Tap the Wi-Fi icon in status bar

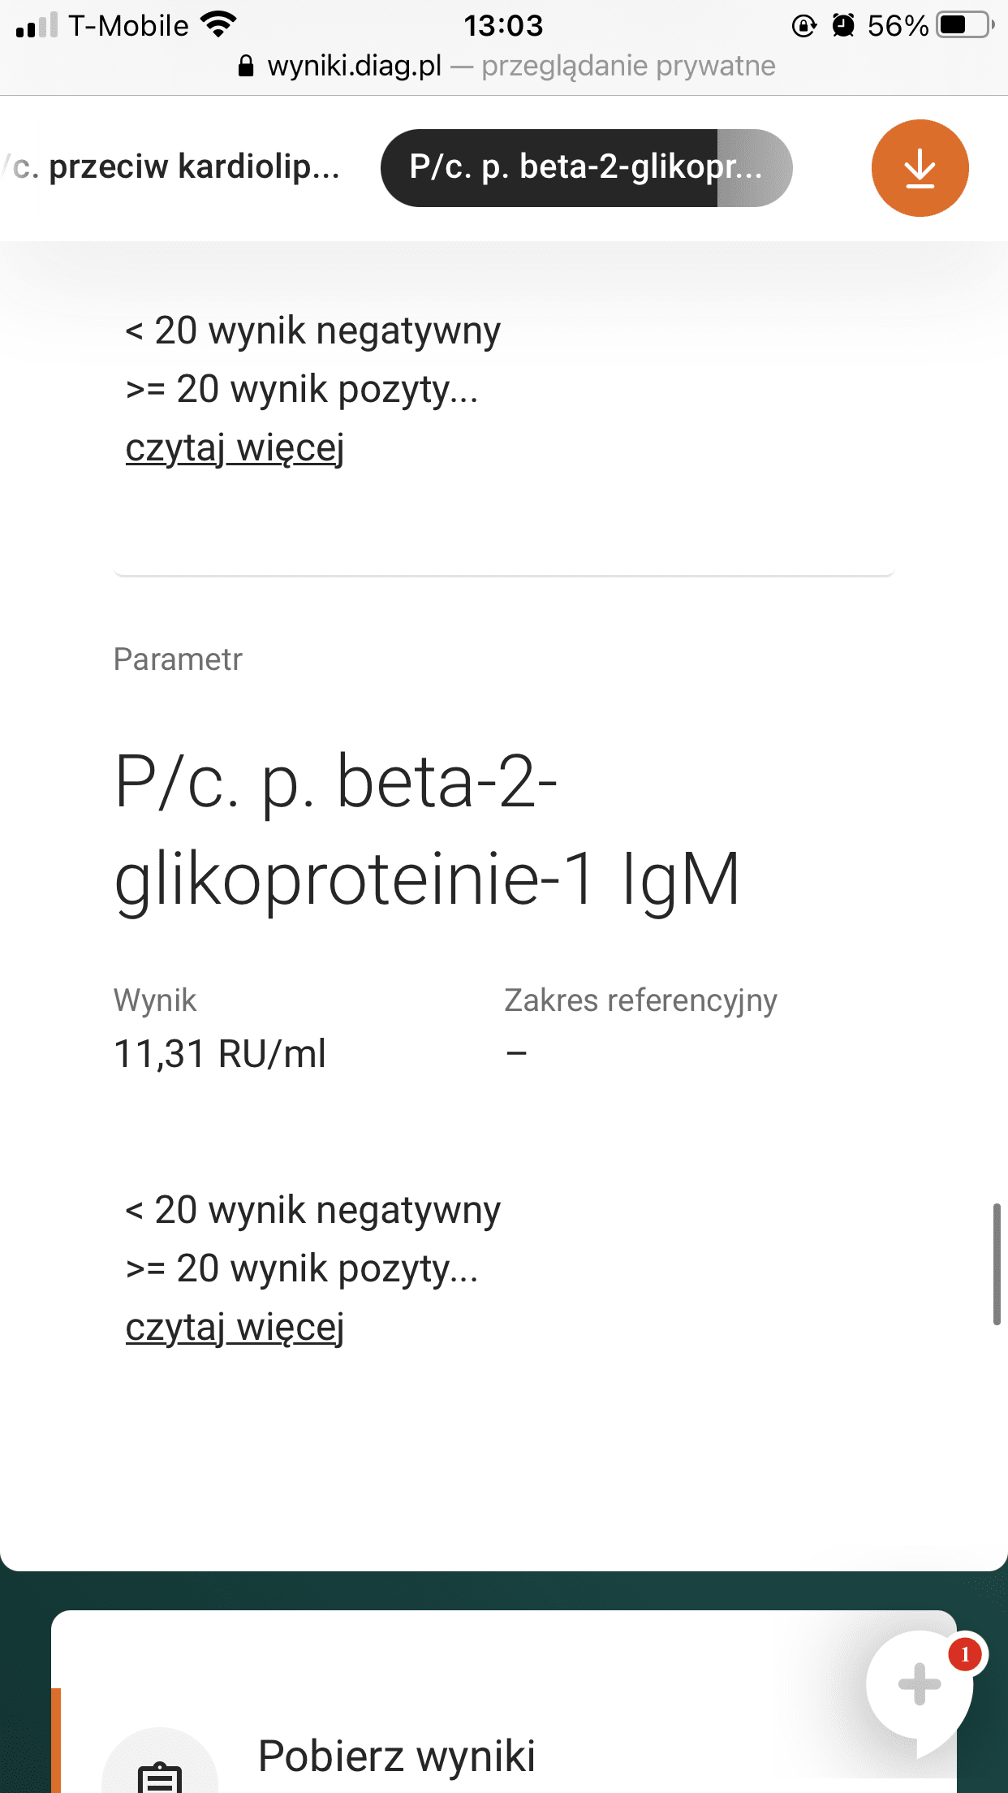[218, 24]
